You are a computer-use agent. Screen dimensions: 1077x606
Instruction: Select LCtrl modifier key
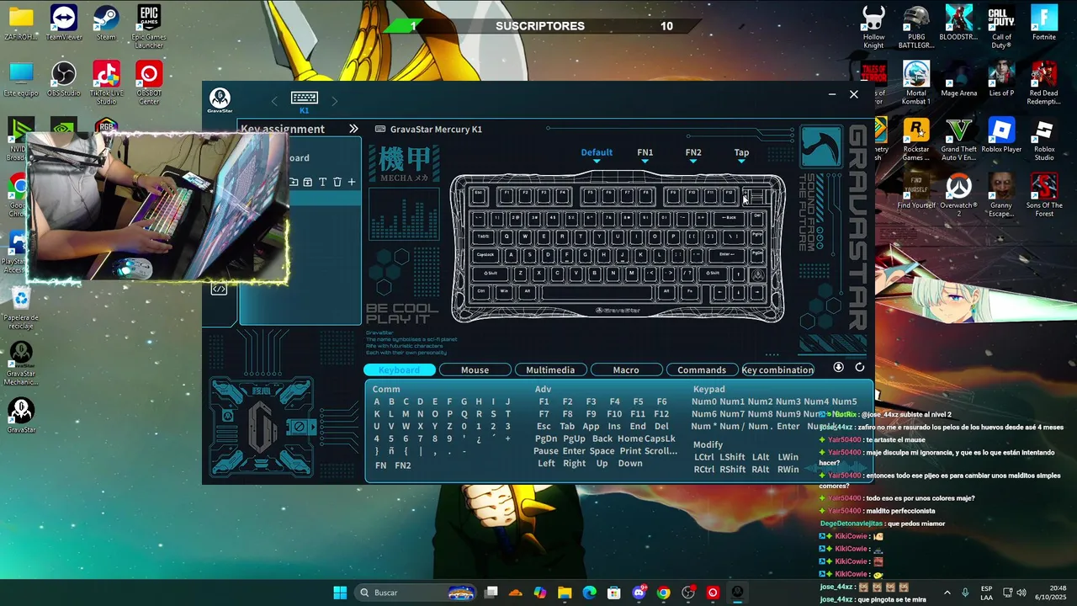coord(704,457)
